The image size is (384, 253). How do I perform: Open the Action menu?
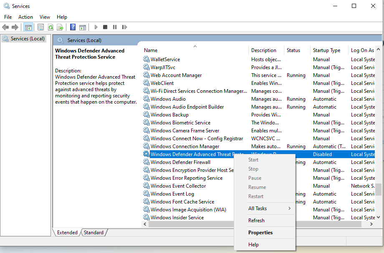pyautogui.click(x=25, y=17)
